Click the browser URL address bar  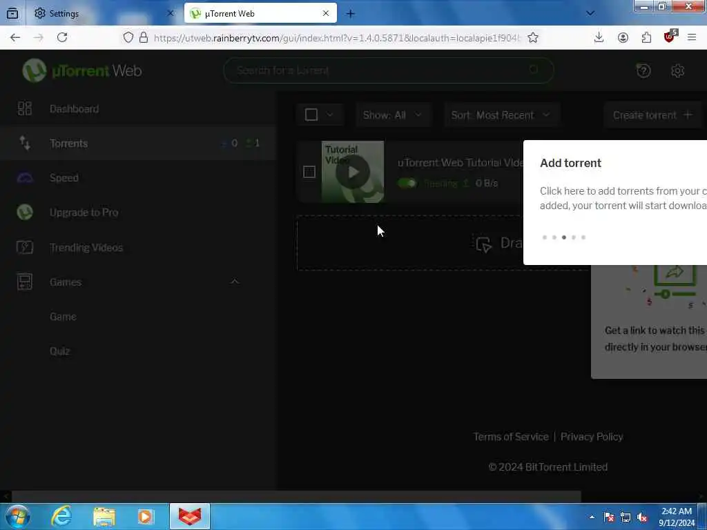(337, 38)
